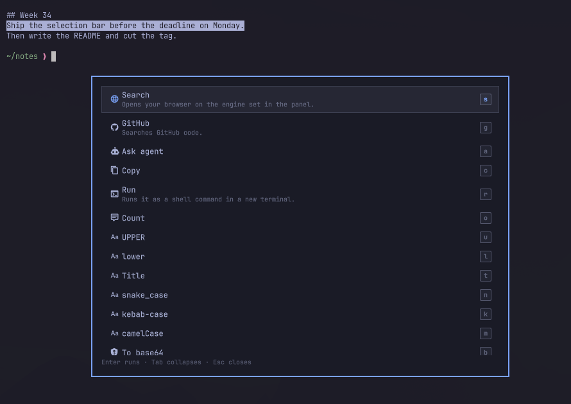Click the 'Then write the README' line
The image size is (571, 404).
(91, 36)
